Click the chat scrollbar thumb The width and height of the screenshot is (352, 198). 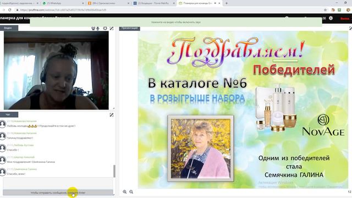coord(114,171)
